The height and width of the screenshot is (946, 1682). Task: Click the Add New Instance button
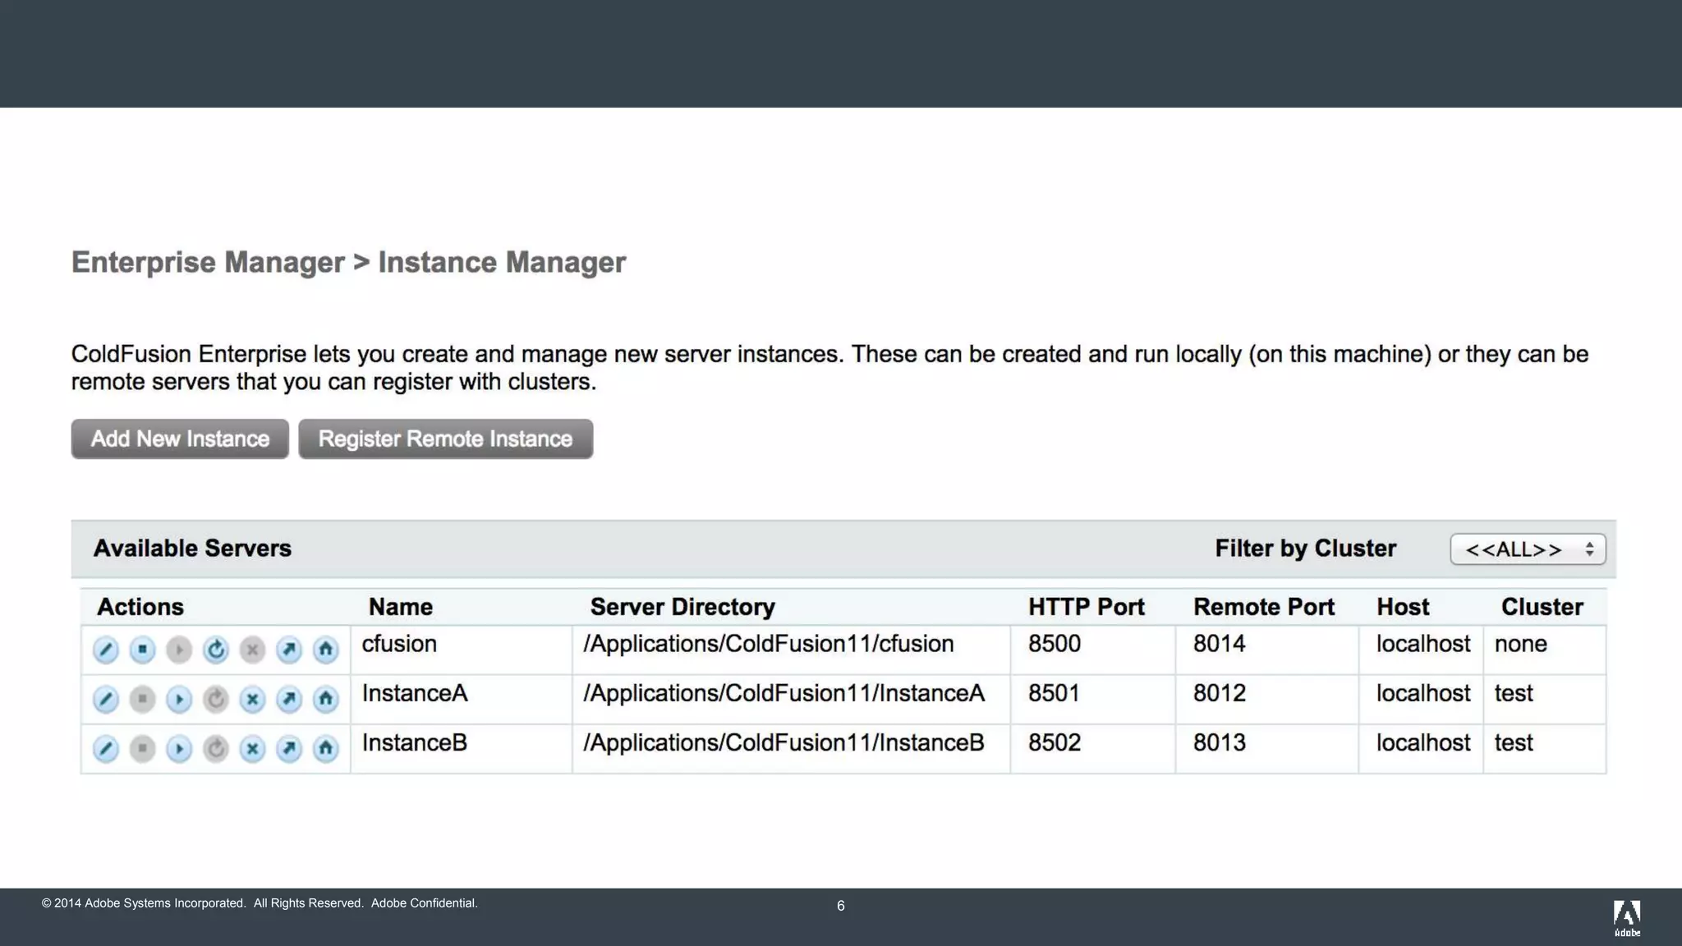[180, 439]
